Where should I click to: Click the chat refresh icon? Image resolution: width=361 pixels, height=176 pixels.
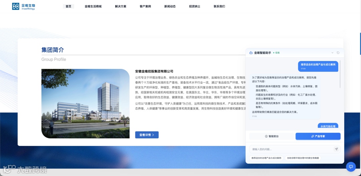[x=338, y=53]
